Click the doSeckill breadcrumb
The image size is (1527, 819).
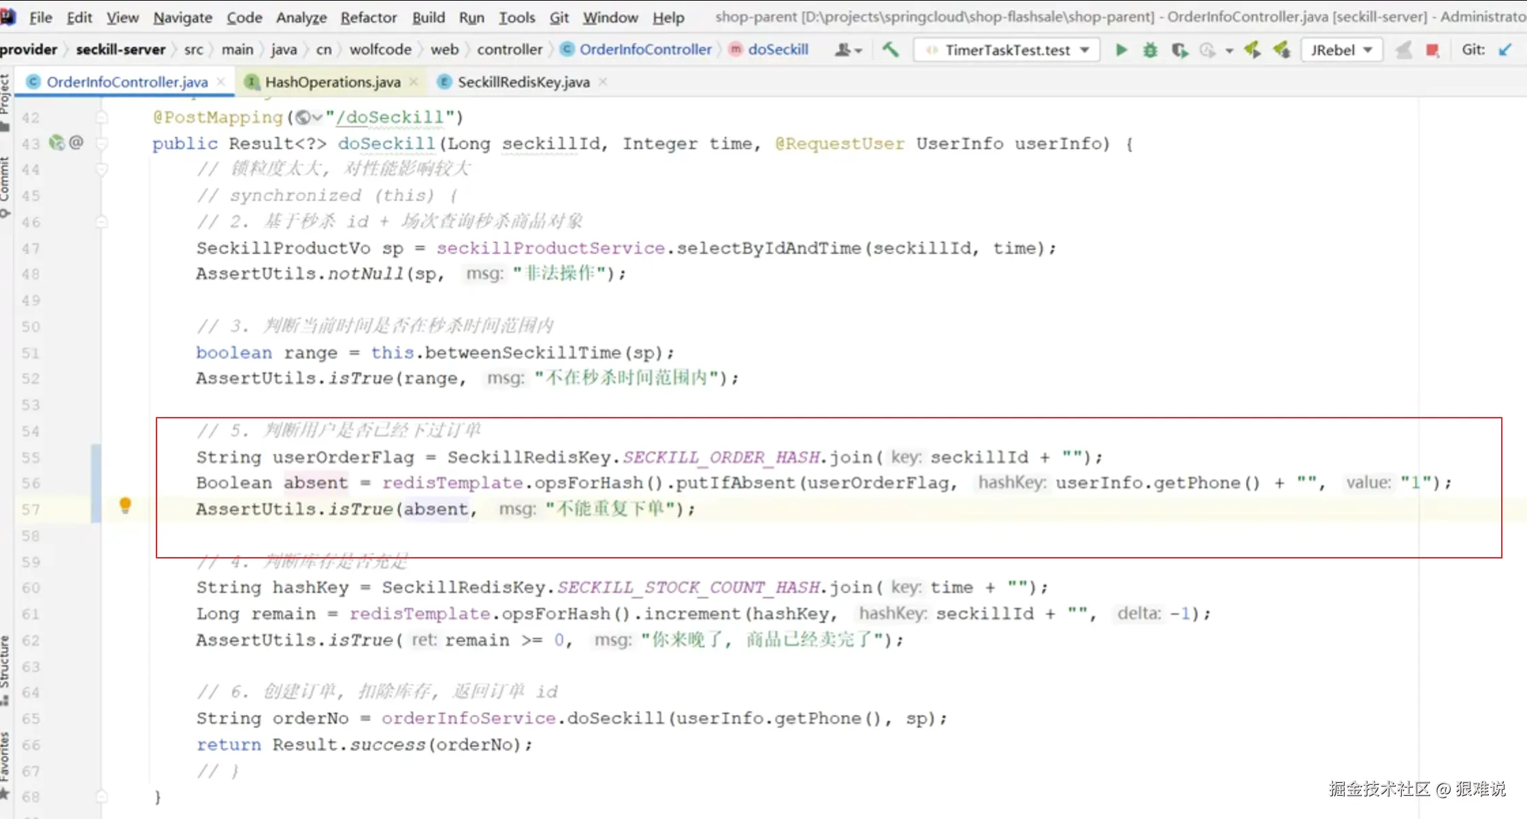778,50
